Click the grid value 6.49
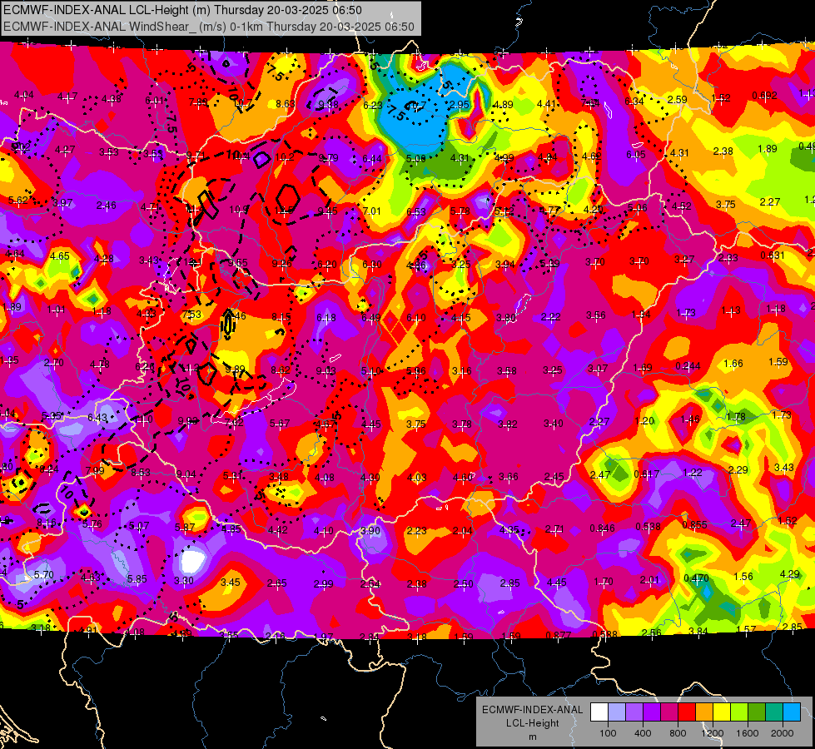 pyautogui.click(x=370, y=317)
